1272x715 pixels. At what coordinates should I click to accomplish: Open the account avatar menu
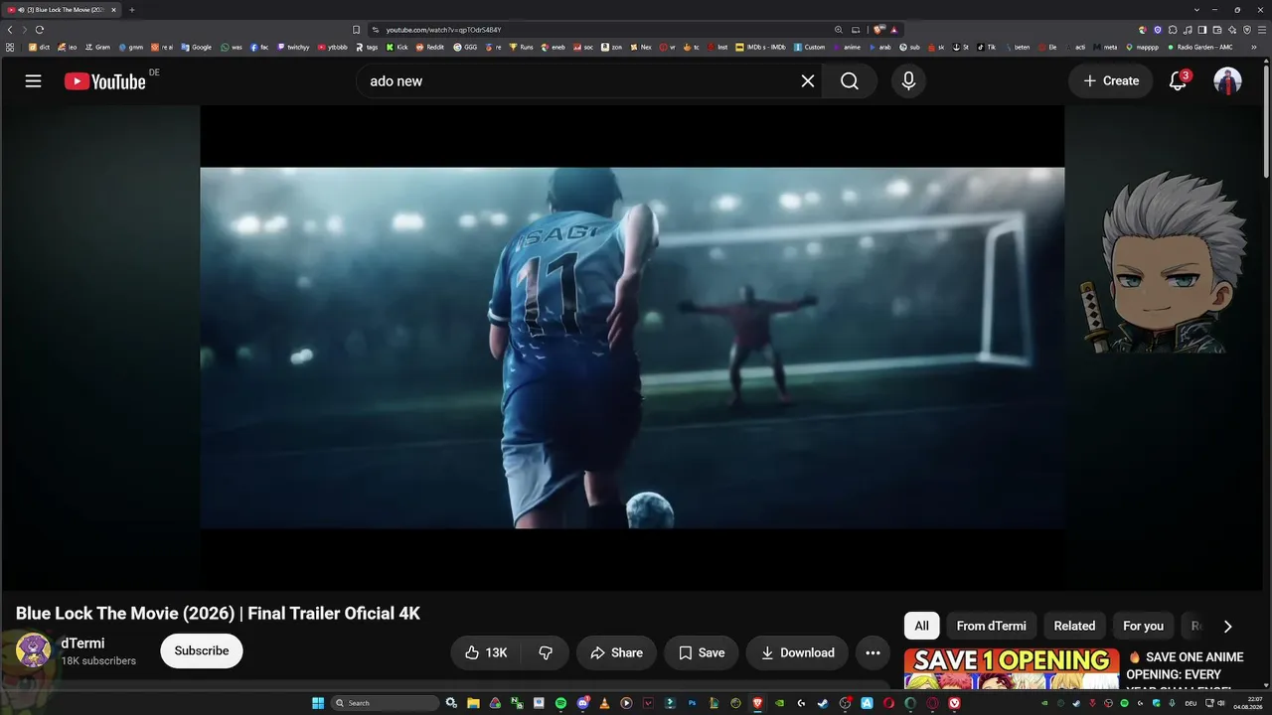[x=1228, y=81]
